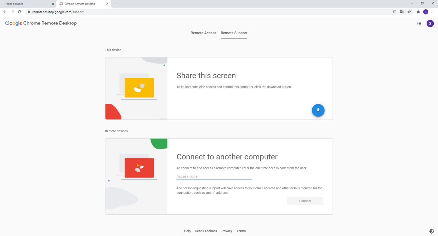The height and width of the screenshot is (236, 438).
Task: Restore down the browser window
Action: click(422, 3)
